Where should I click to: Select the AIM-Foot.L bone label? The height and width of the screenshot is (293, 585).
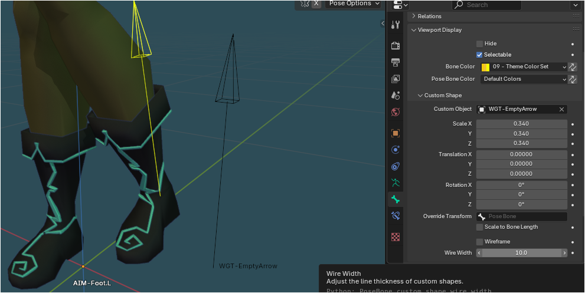click(91, 283)
